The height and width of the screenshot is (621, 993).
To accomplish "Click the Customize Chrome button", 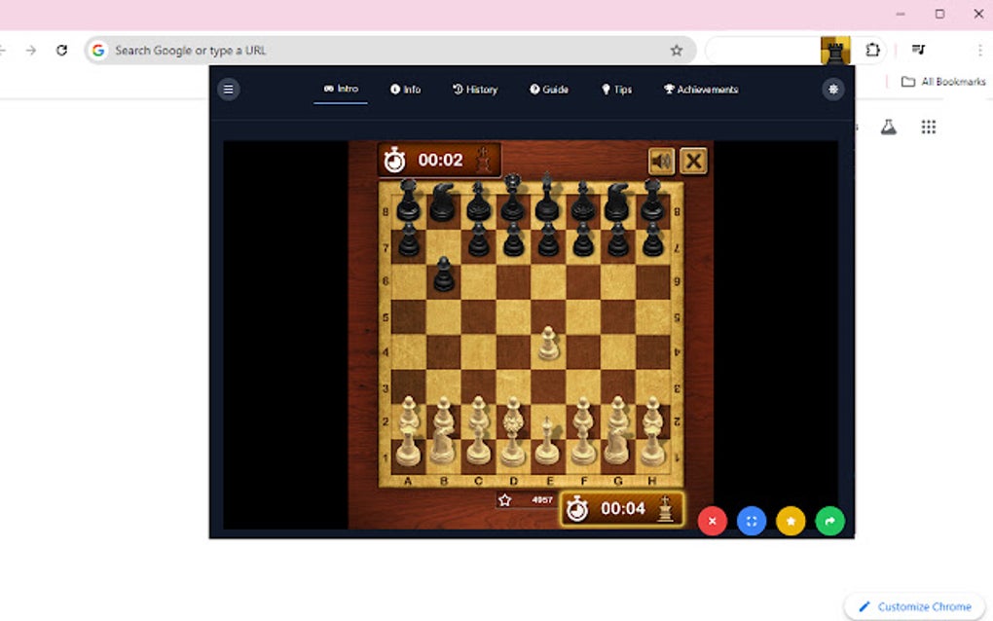I will pyautogui.click(x=913, y=606).
